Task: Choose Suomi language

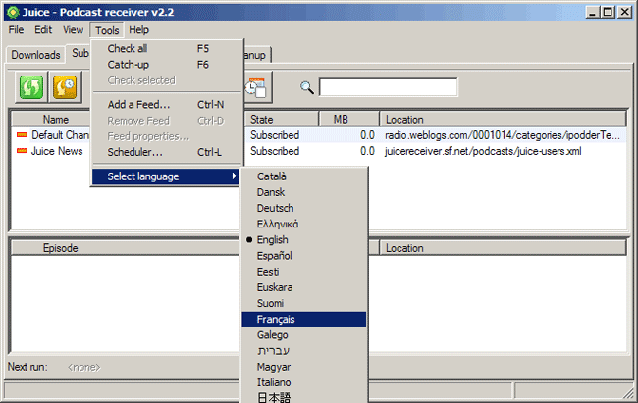Action: tap(304, 303)
